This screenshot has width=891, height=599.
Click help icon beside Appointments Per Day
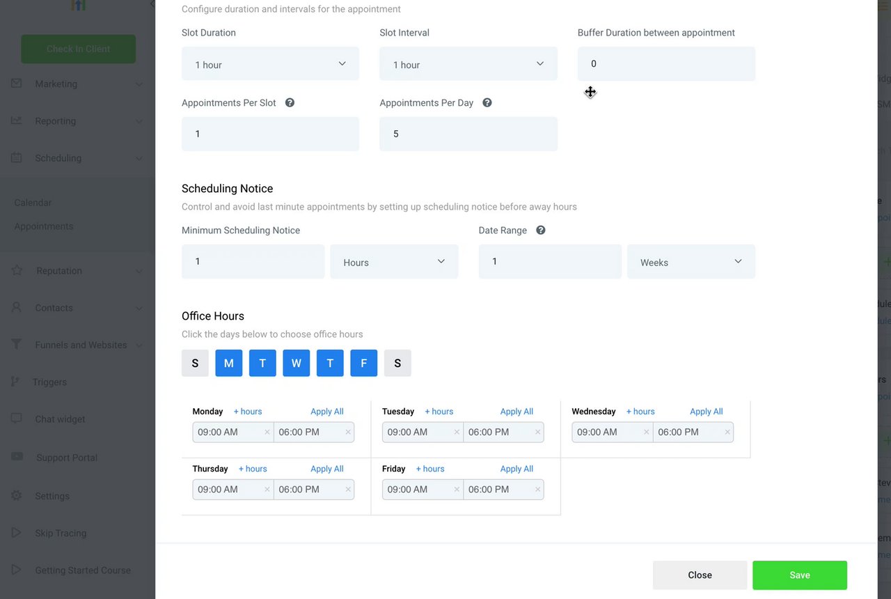(487, 102)
